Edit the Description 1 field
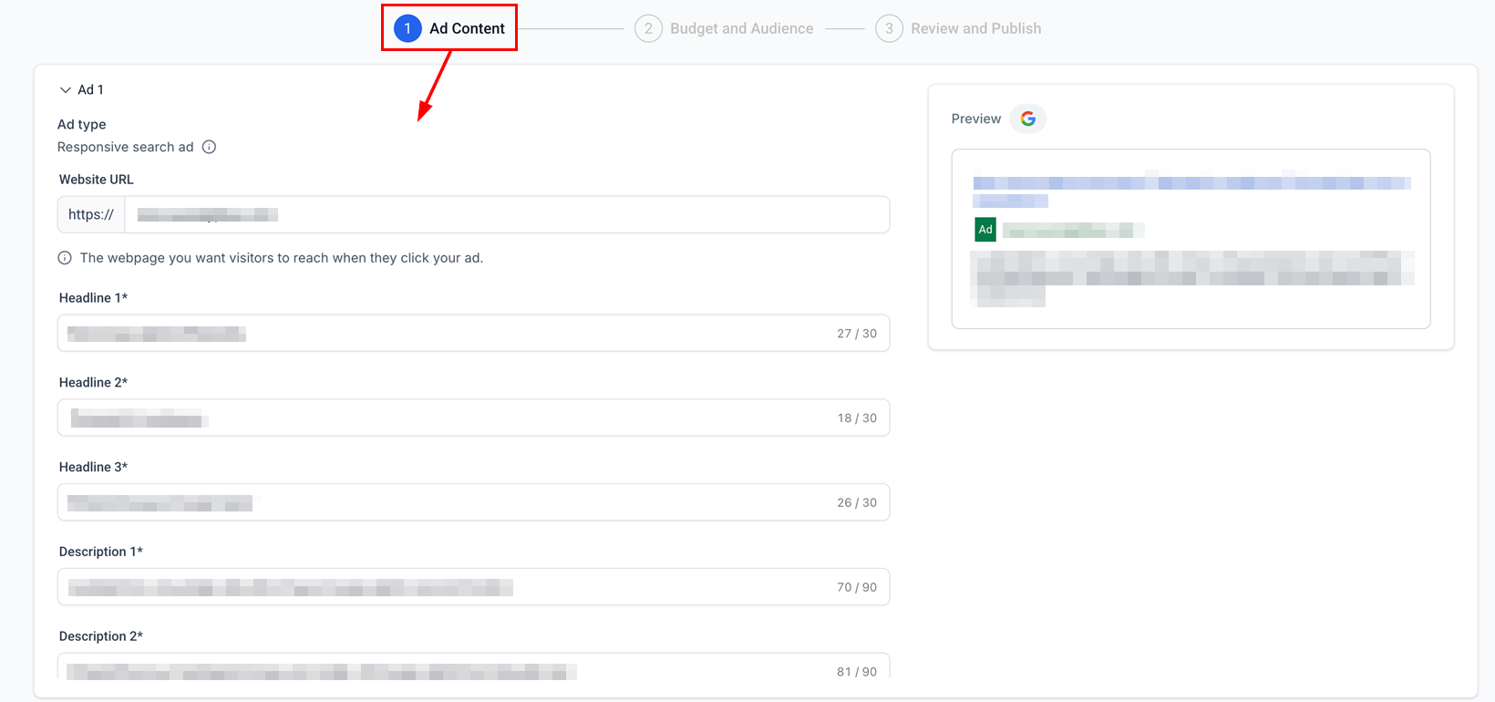 473,587
